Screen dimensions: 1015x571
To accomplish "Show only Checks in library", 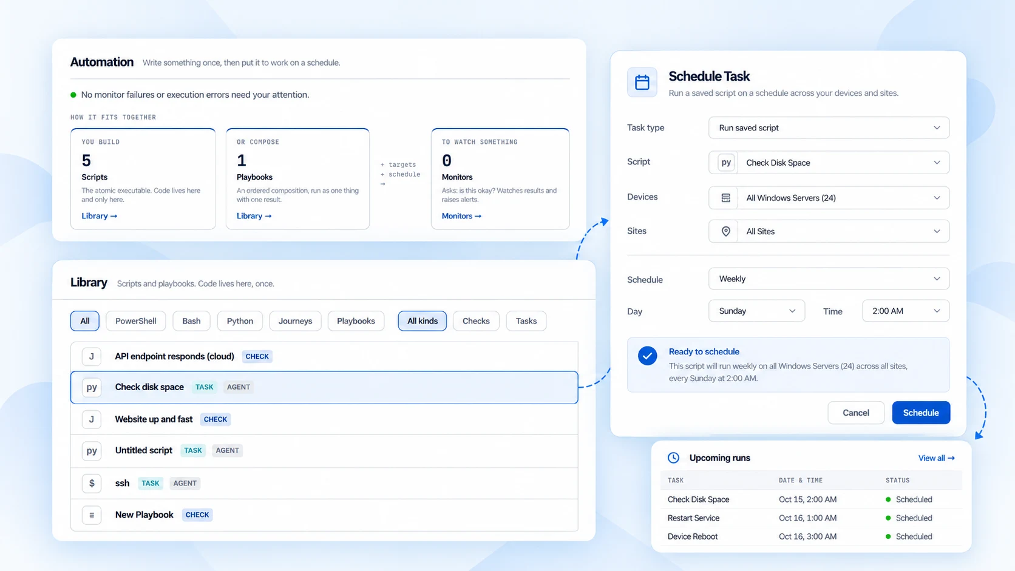I will point(476,321).
